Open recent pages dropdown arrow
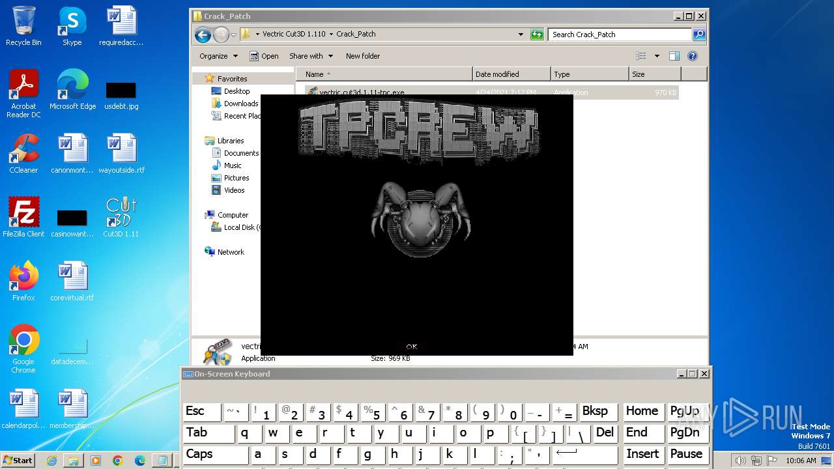Screen dimensions: 834x469 pyautogui.click(x=233, y=35)
